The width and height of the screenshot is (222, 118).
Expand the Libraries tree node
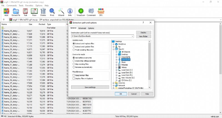point(113,83)
